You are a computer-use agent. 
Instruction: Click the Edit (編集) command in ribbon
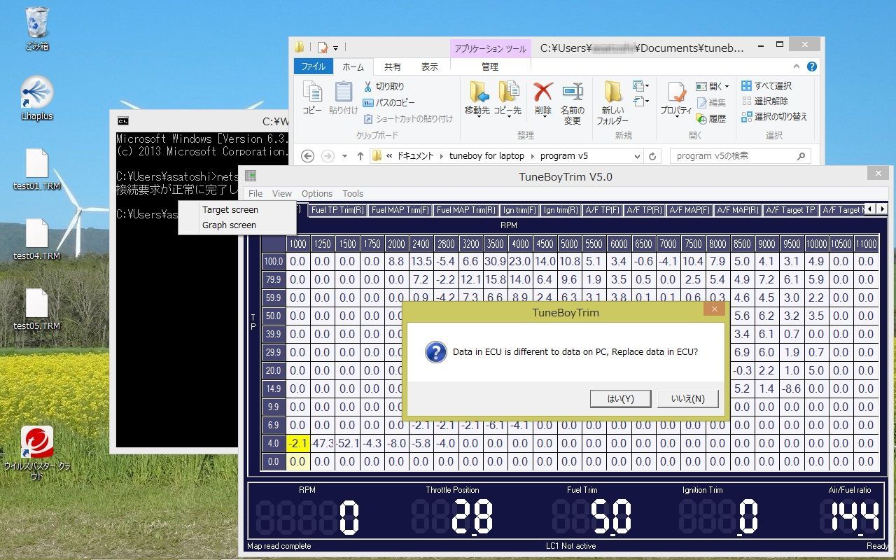(711, 102)
